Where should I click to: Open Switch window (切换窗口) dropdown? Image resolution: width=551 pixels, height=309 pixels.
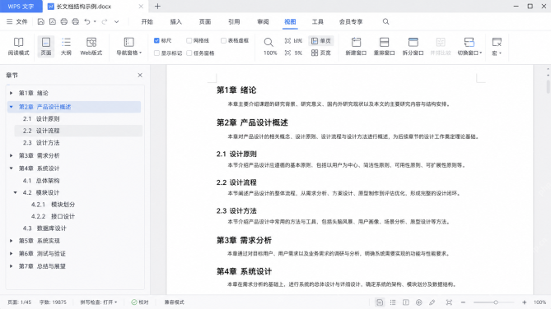469,46
